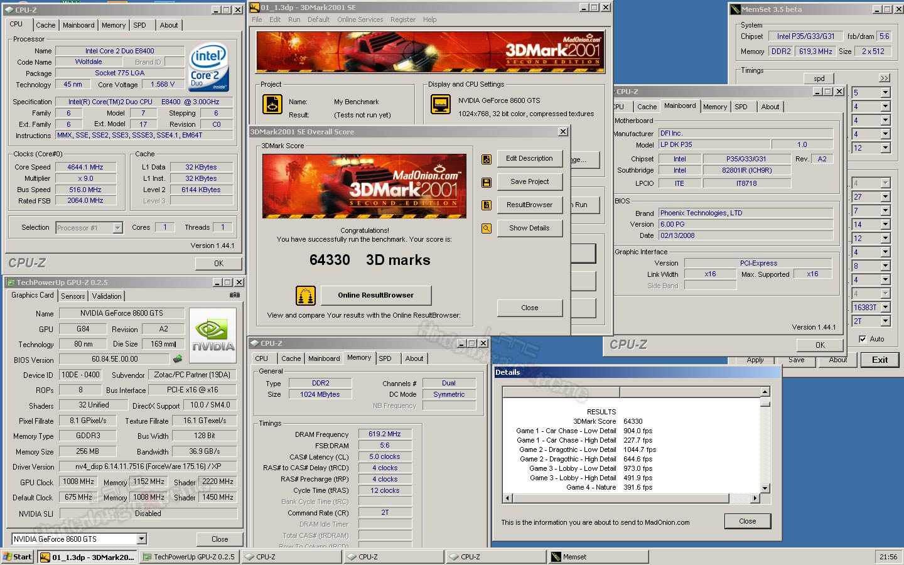Open the Memset taskbar item
The height and width of the screenshot is (565, 904).
tap(598, 557)
